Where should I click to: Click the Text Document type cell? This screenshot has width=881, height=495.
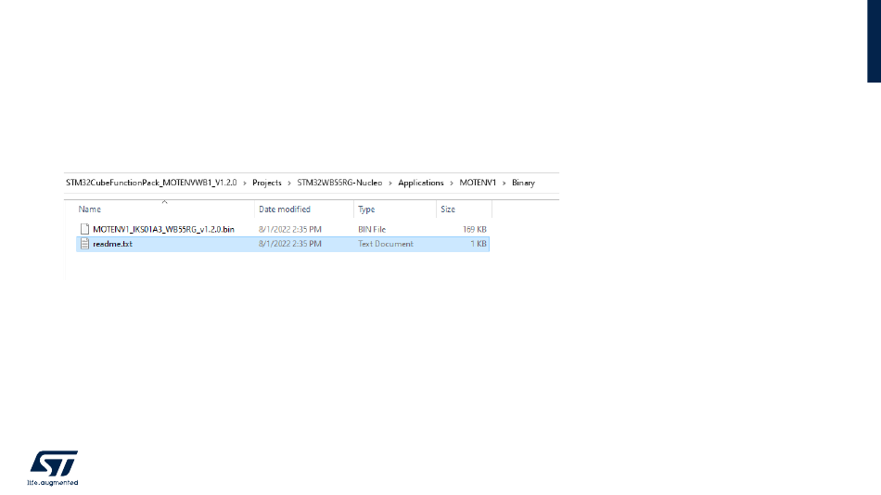click(386, 244)
